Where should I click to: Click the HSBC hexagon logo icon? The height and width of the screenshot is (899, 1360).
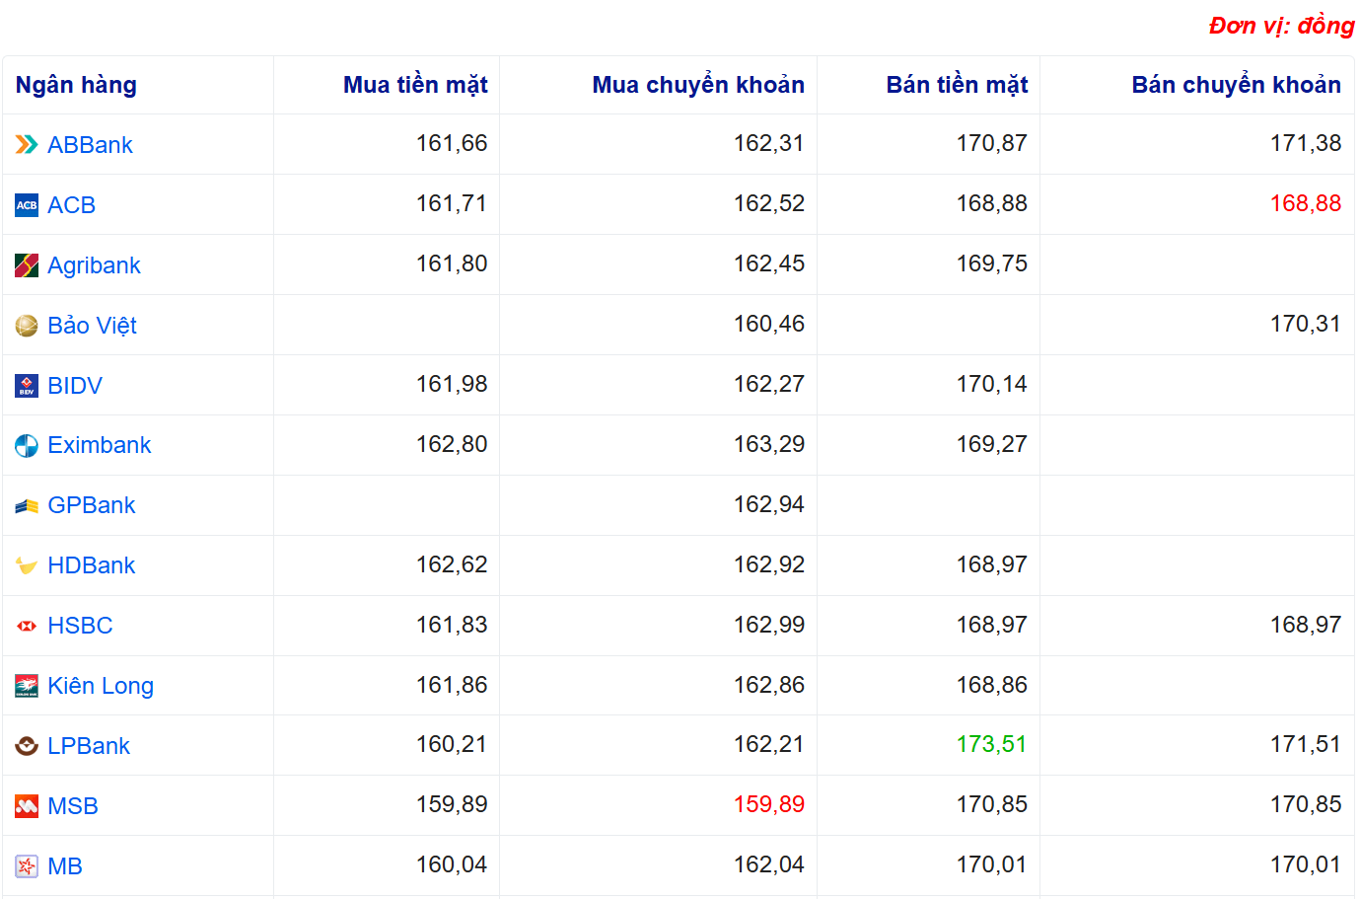[x=27, y=626]
